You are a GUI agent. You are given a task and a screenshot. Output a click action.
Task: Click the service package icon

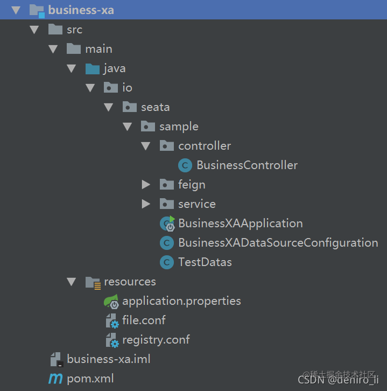[167, 204]
